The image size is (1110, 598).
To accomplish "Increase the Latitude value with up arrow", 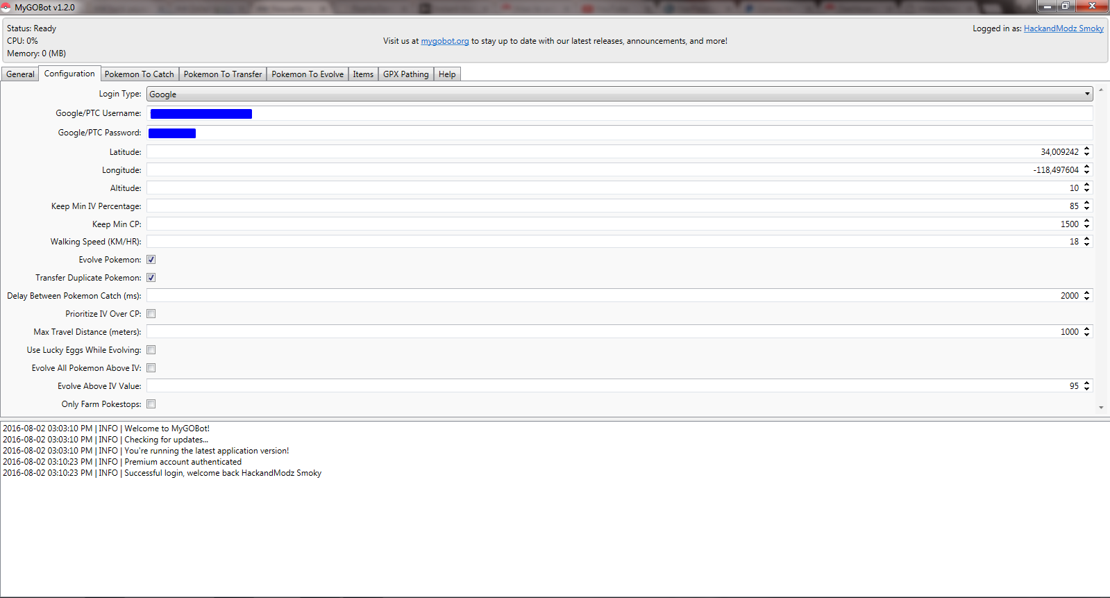I will tap(1087, 149).
